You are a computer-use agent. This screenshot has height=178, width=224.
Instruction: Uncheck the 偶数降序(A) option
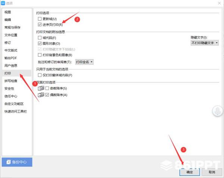tap(47, 95)
